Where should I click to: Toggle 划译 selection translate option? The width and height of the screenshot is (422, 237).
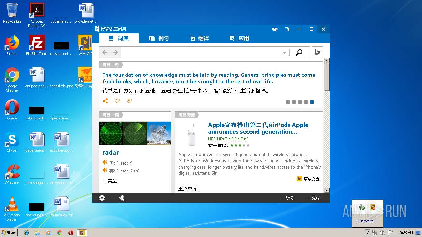pyautogui.click(x=313, y=198)
